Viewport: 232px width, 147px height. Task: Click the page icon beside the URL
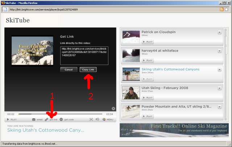click(x=5, y=9)
